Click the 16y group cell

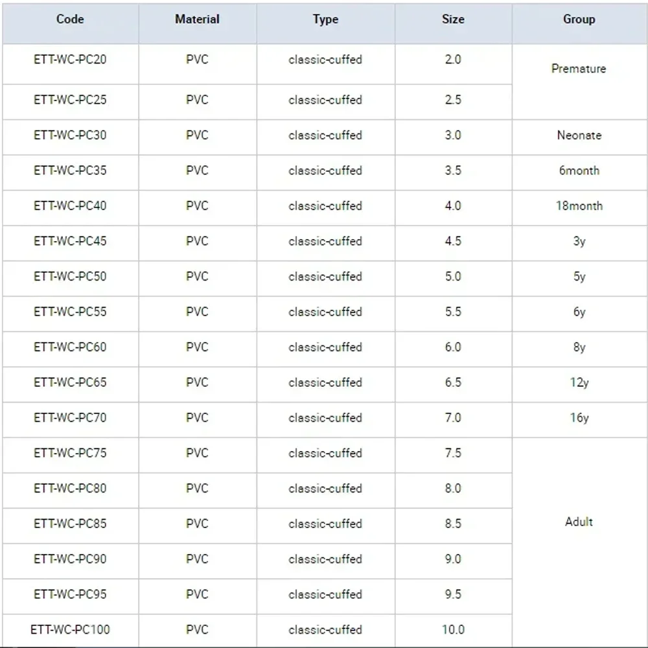pyautogui.click(x=579, y=418)
